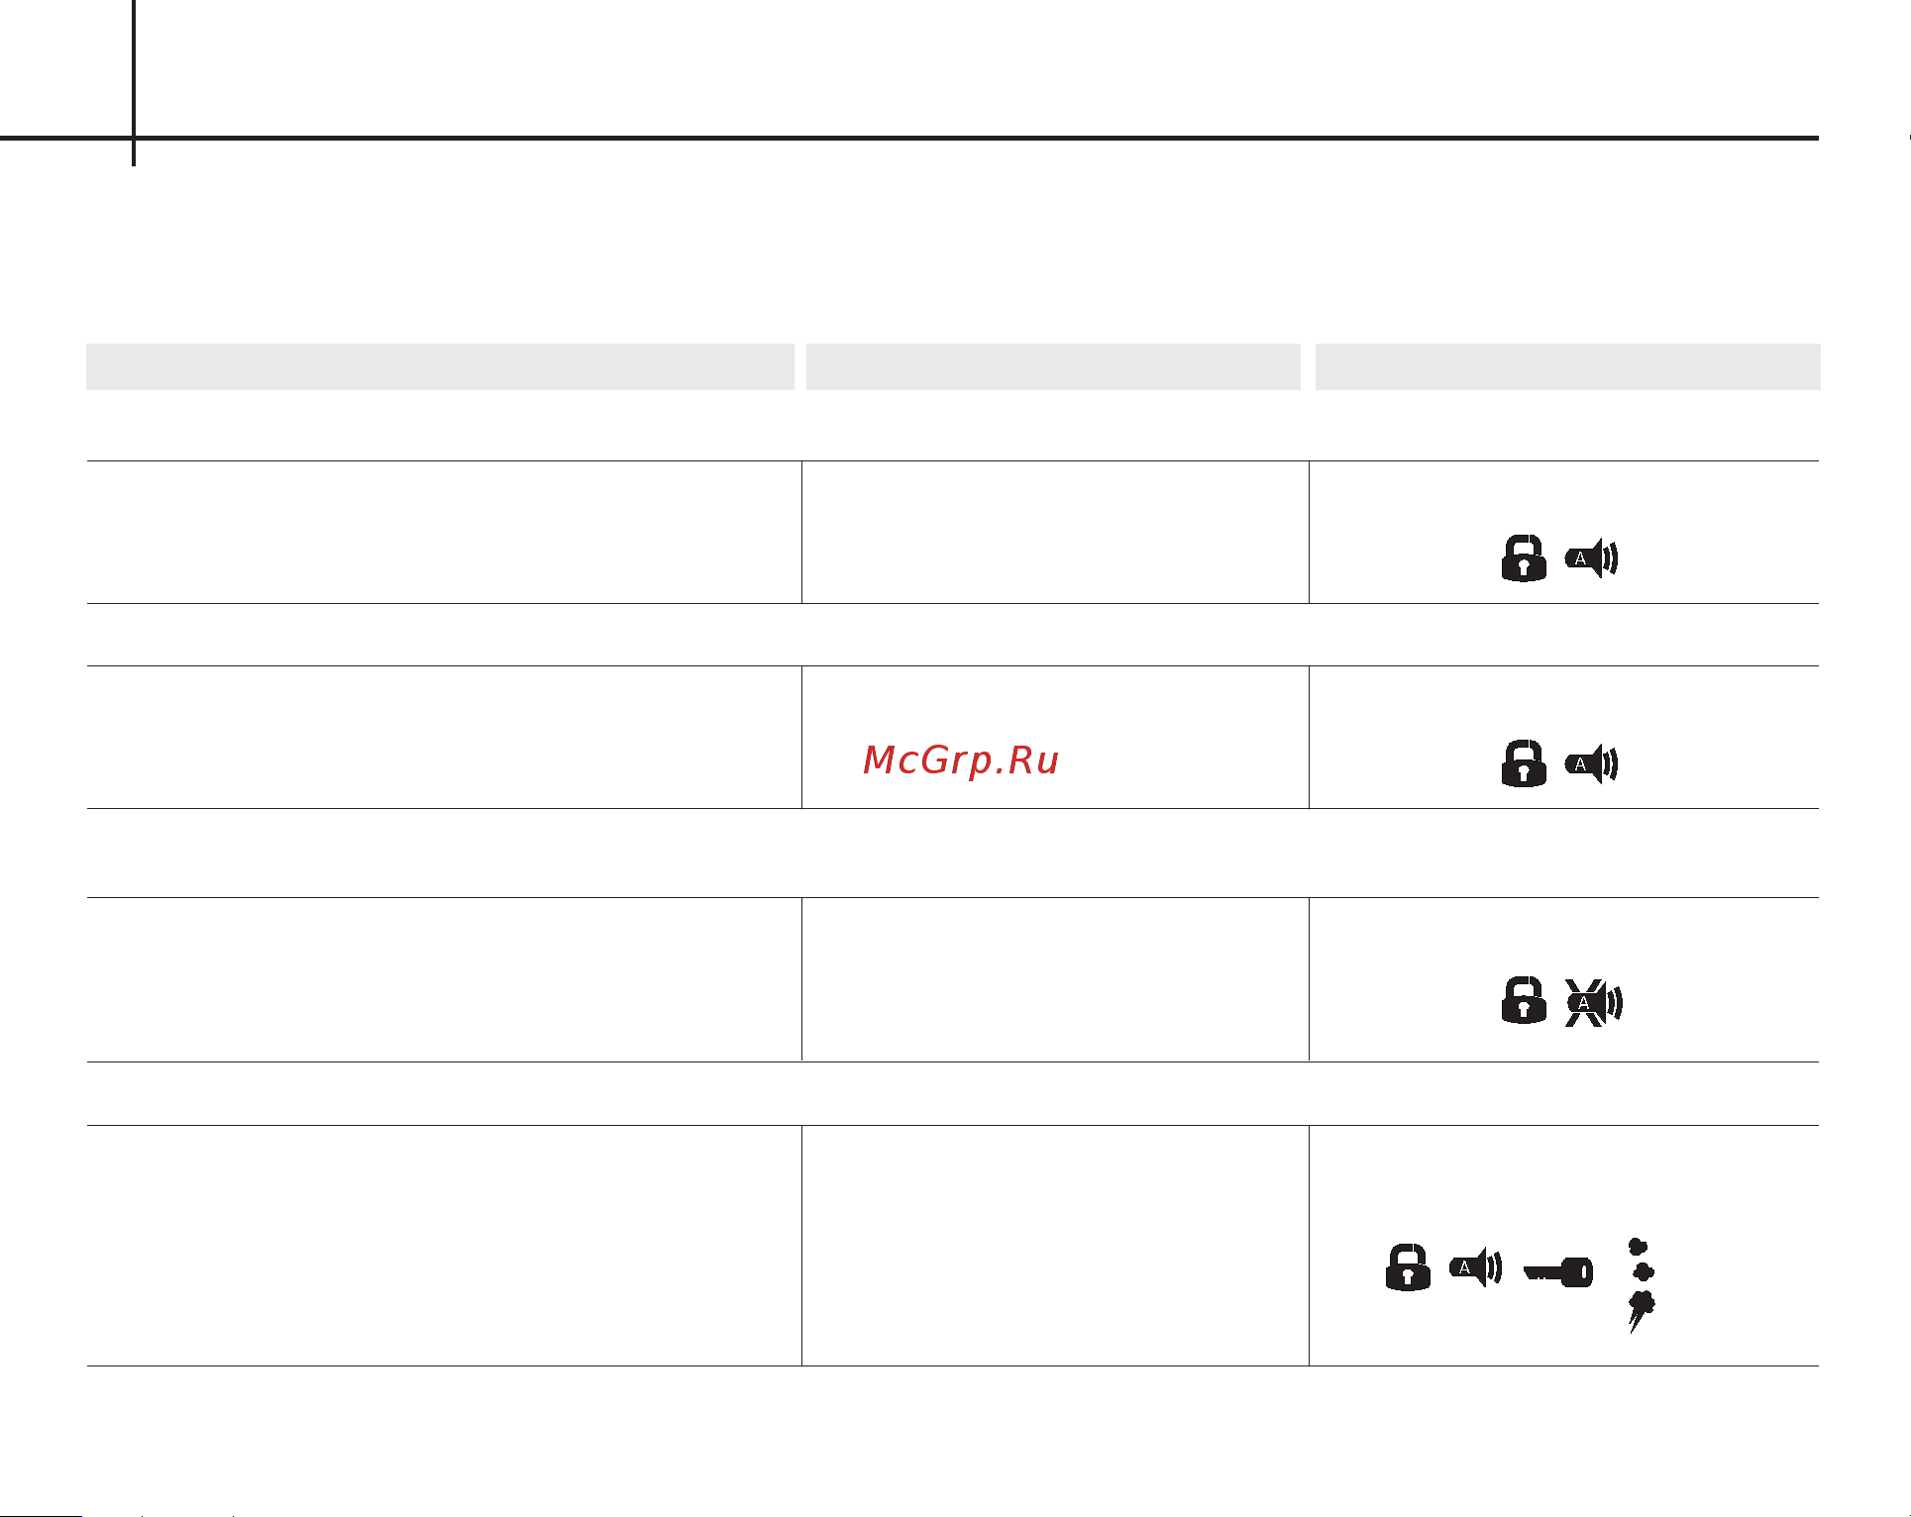Click the speaker A icon in the first row
The image size is (1911, 1517).
coord(1591,558)
